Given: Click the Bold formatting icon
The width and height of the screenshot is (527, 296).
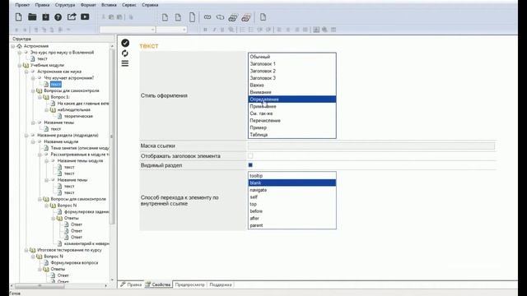Looking at the screenshot, I should click(205, 30).
